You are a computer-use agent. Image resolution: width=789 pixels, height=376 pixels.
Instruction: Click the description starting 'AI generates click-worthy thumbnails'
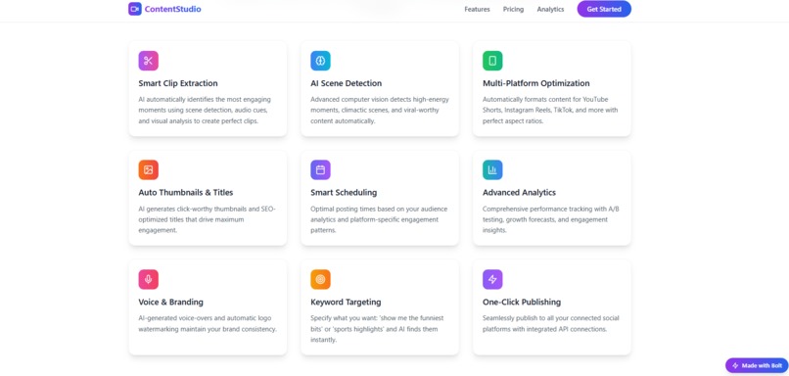208,219
